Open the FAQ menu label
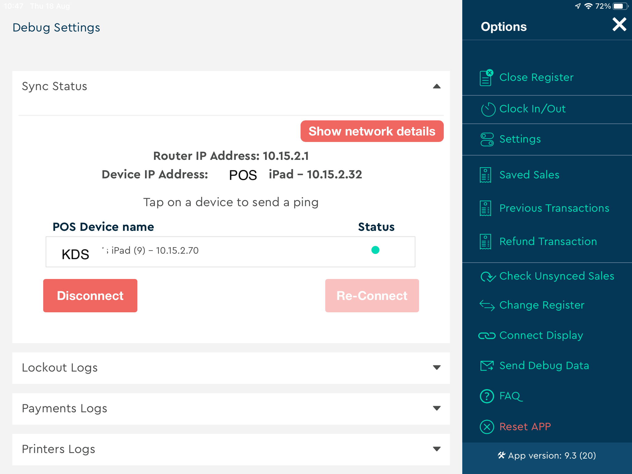Screen dimensions: 632x474 click(511, 396)
